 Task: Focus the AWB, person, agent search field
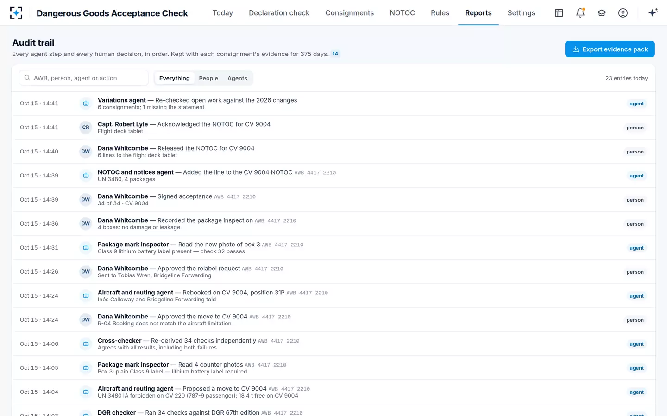84,78
